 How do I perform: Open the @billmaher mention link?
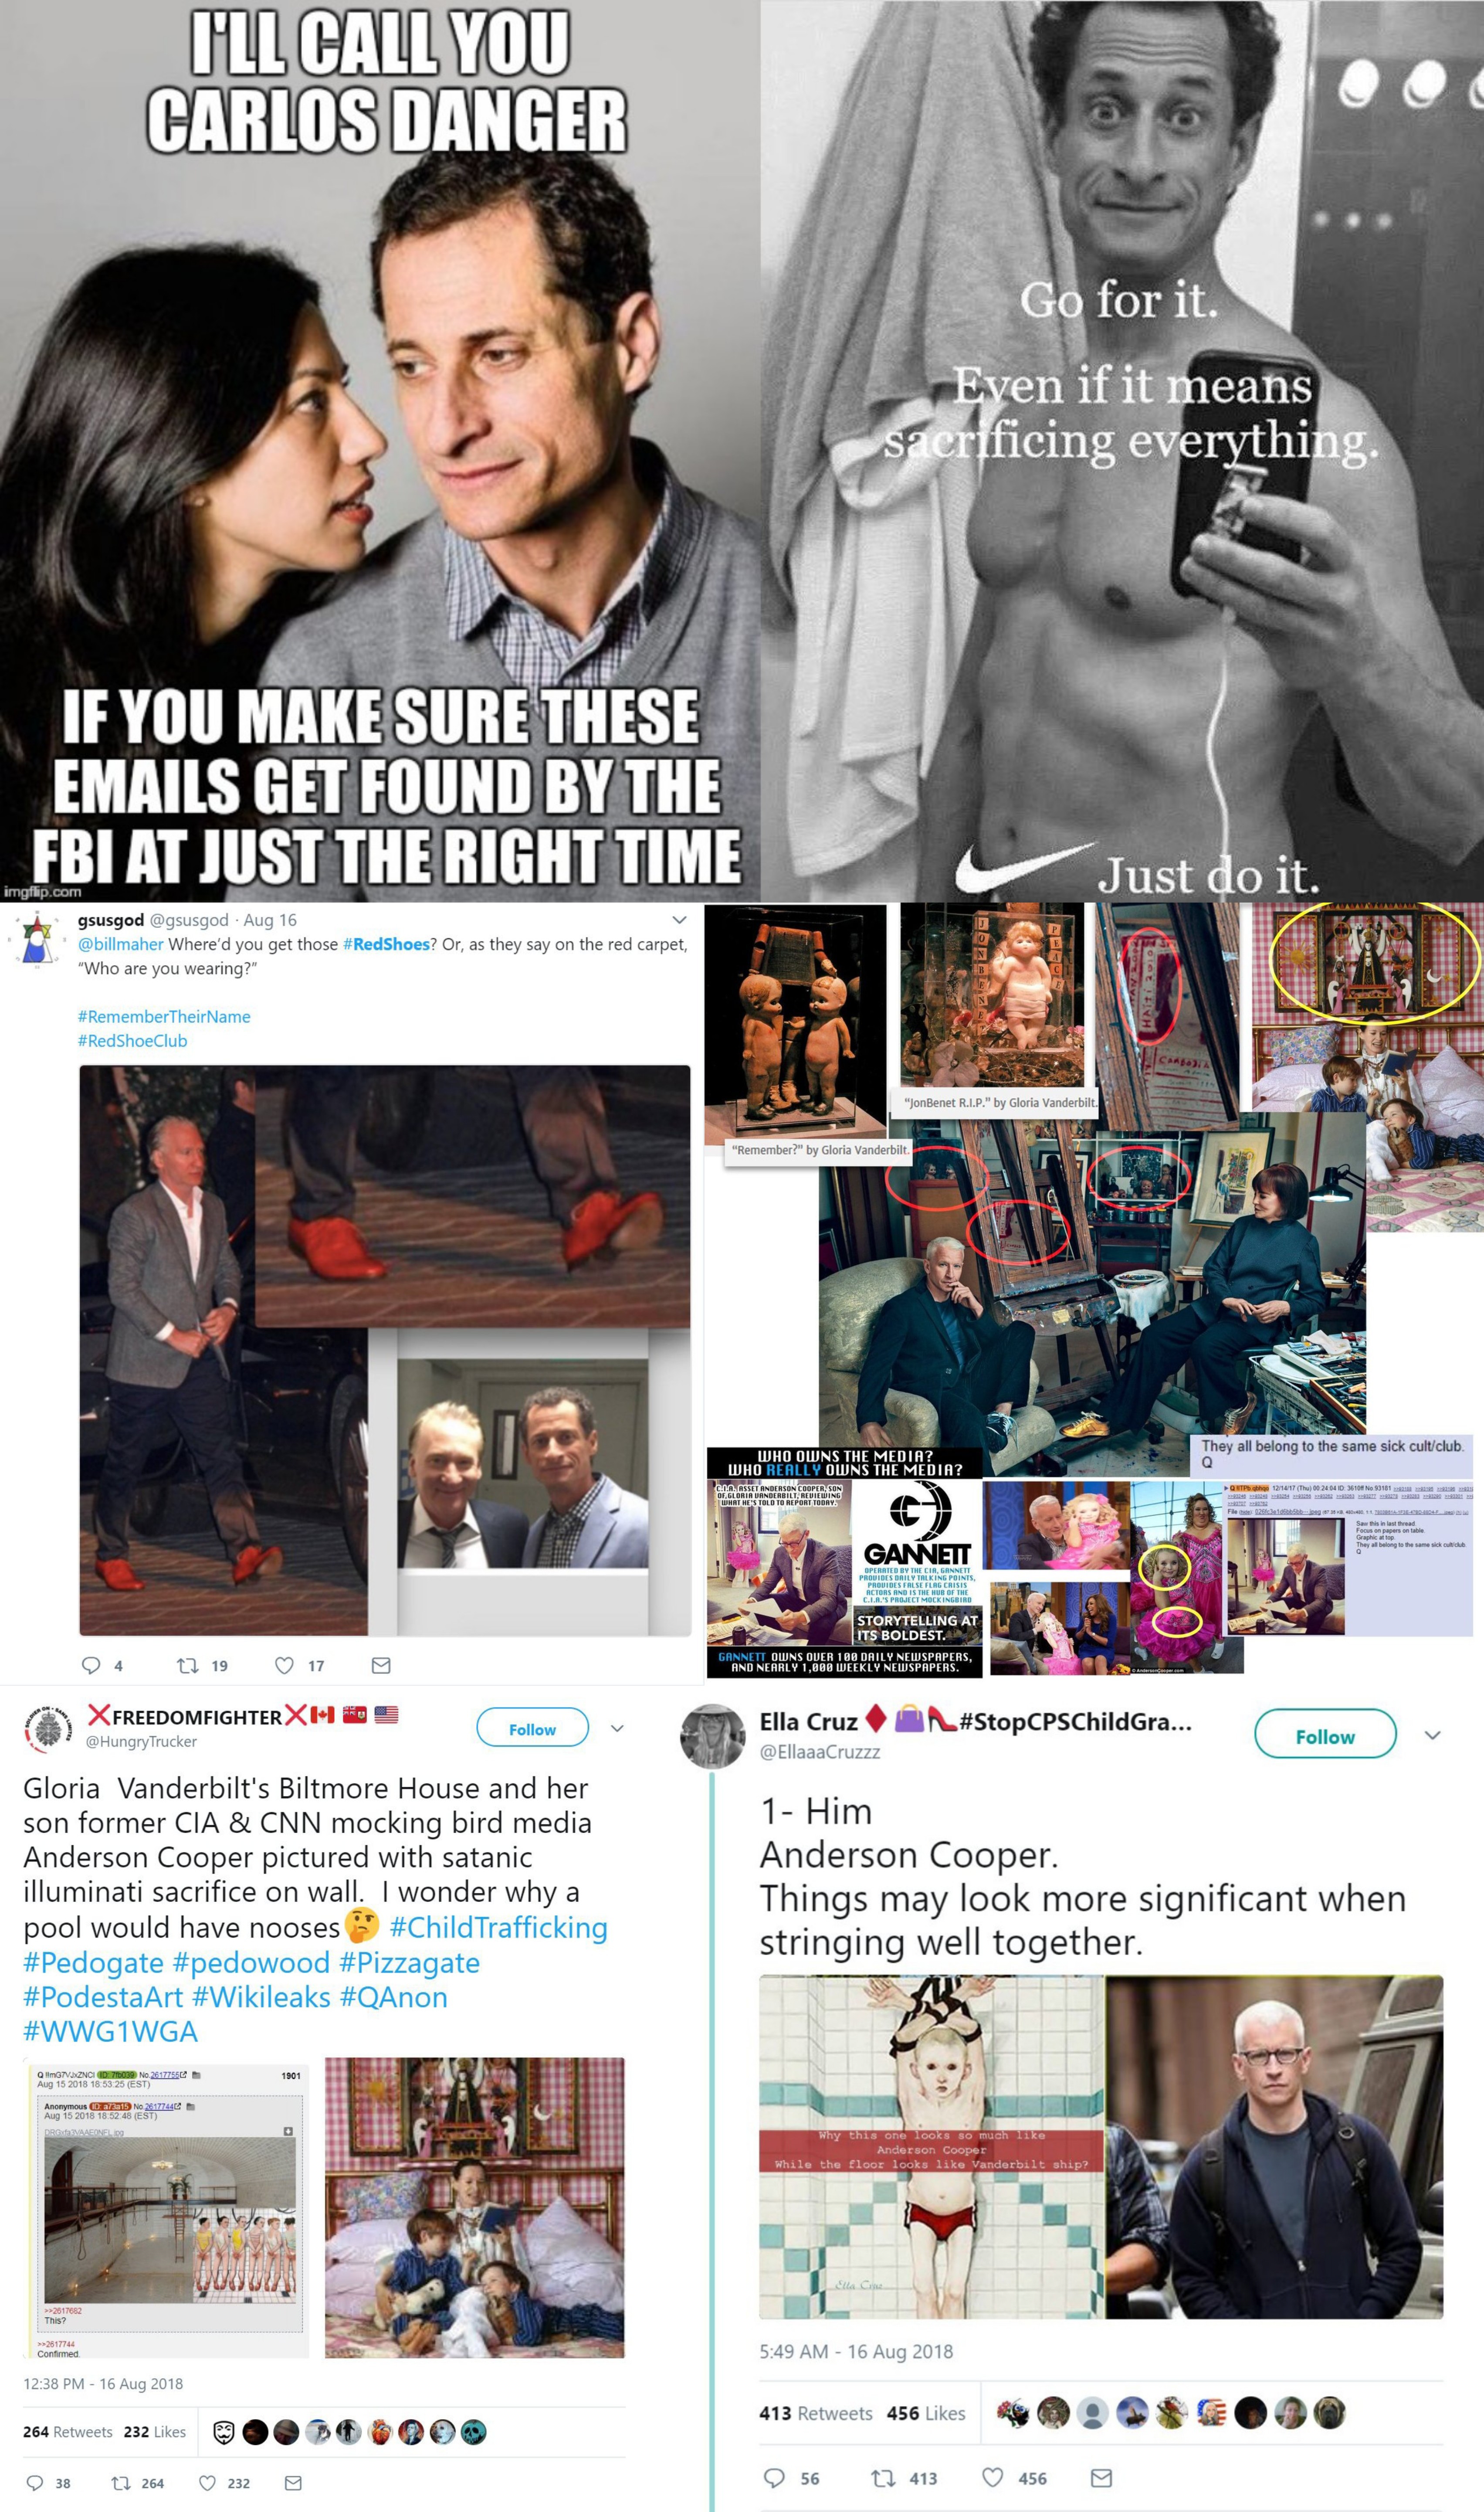coord(121,944)
